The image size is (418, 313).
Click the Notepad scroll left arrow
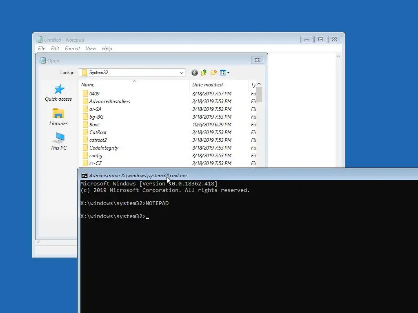(x=39, y=242)
